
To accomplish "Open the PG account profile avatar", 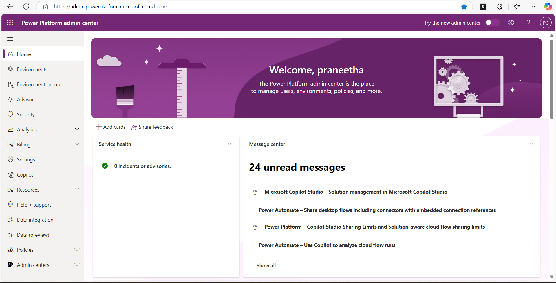I will tap(546, 23).
